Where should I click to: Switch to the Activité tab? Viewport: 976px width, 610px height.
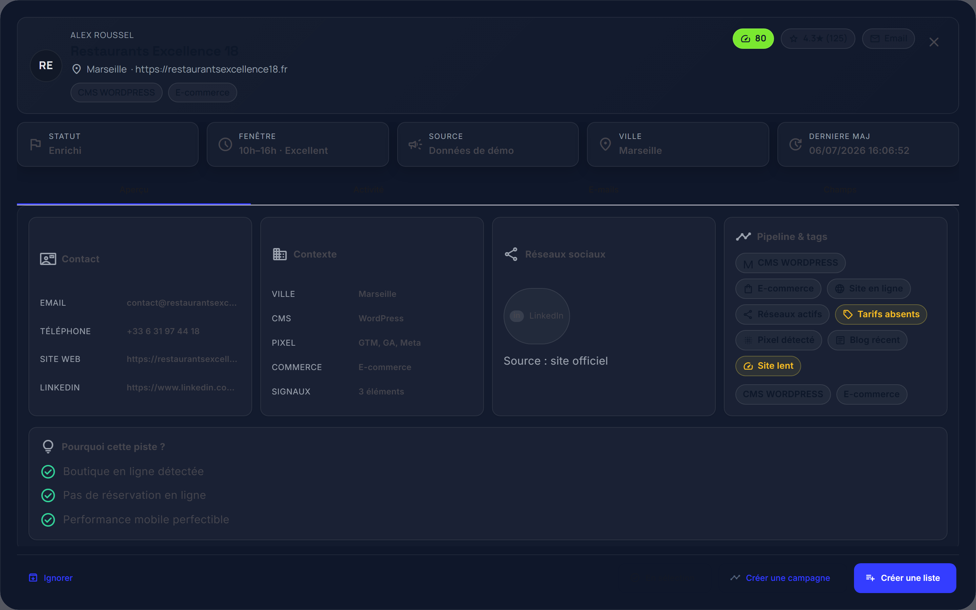pos(368,190)
